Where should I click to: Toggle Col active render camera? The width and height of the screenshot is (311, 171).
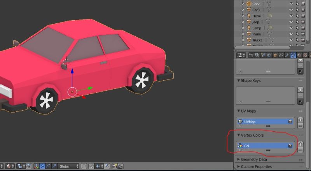pyautogui.click(x=290, y=146)
